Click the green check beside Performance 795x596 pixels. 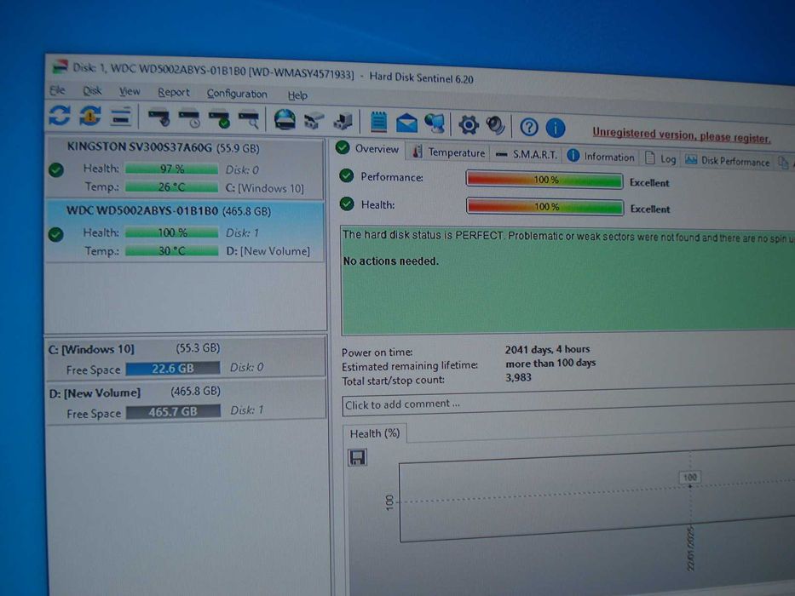[x=346, y=175]
